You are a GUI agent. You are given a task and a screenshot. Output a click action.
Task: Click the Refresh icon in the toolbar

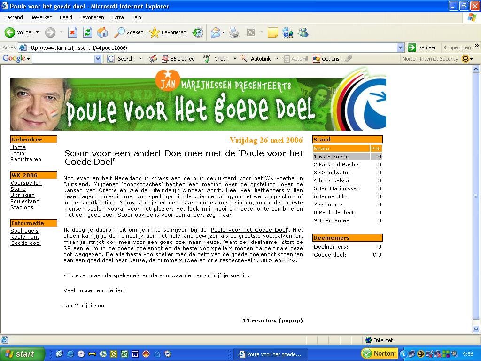click(x=88, y=32)
